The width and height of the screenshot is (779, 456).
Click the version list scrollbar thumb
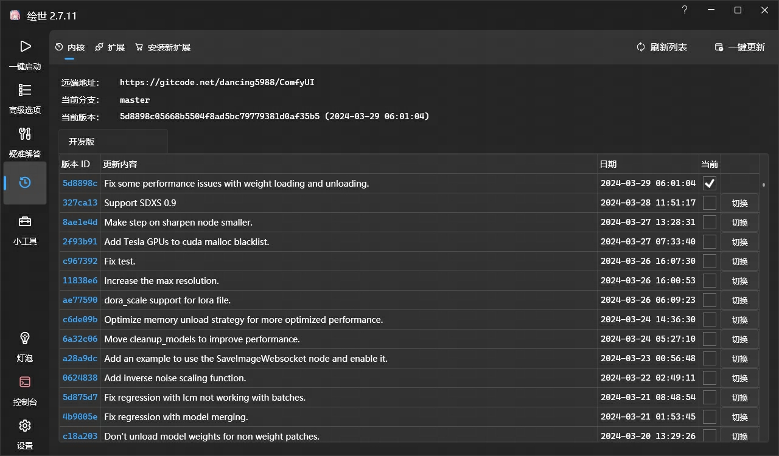764,184
